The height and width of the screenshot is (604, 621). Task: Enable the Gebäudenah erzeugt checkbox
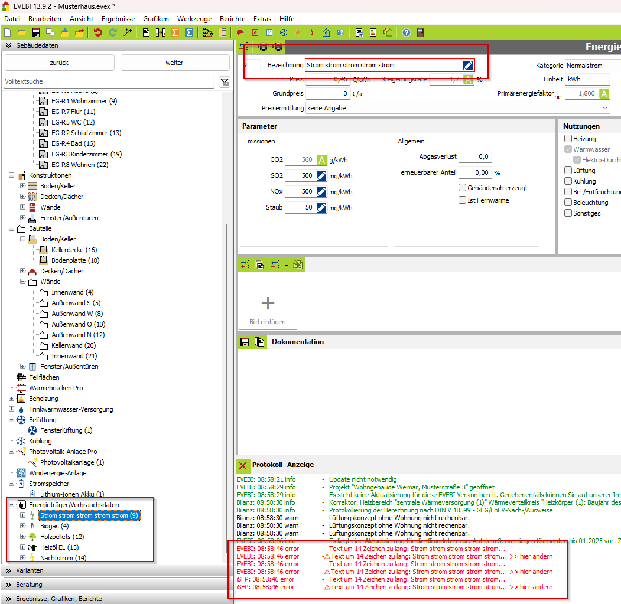pos(463,188)
